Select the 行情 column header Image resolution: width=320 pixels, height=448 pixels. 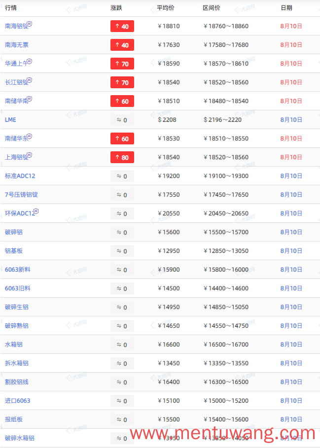coord(11,8)
